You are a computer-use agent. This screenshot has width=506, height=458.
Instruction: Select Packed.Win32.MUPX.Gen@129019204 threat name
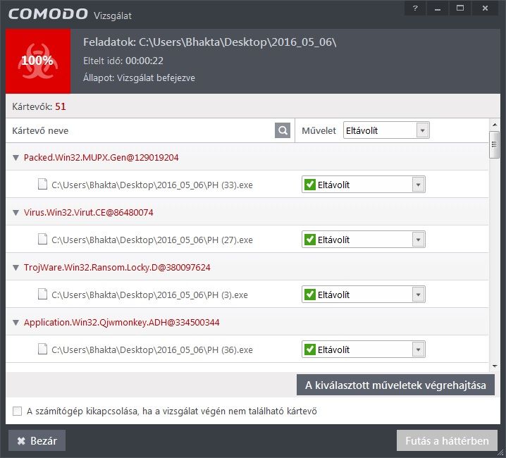pyautogui.click(x=101, y=158)
